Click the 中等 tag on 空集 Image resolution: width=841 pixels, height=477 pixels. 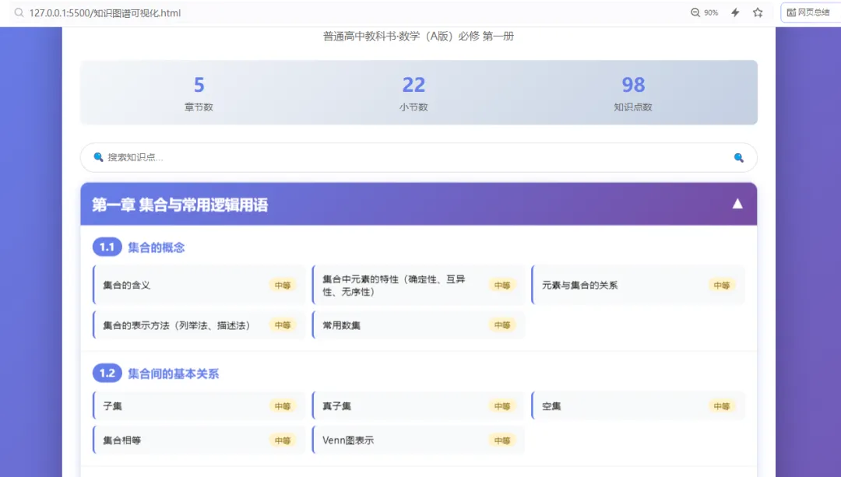point(721,406)
